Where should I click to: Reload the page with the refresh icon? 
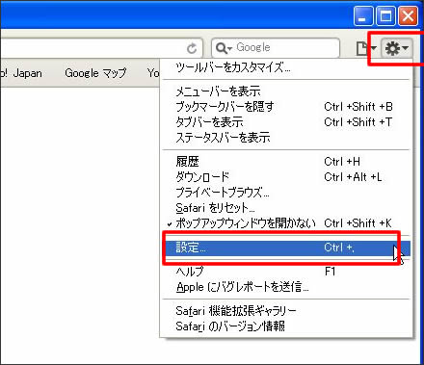pos(192,48)
